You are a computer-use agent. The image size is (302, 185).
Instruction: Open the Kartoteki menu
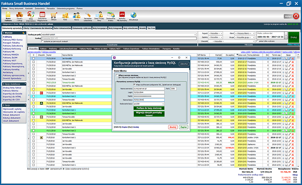click(29, 8)
